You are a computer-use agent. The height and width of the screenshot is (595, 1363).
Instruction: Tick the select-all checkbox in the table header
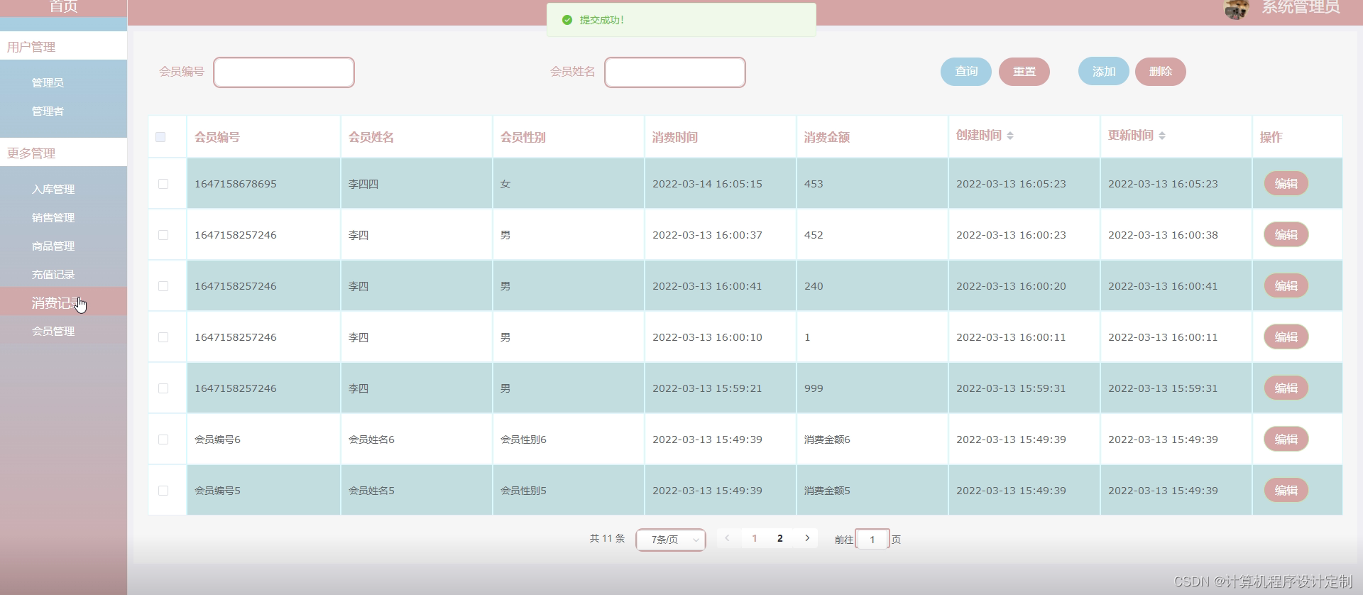pos(160,137)
